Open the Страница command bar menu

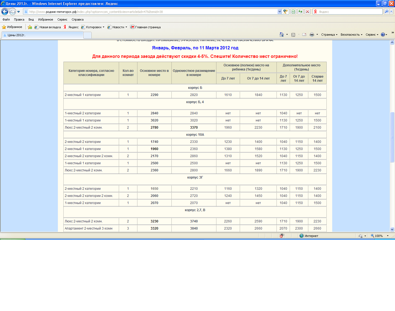point(329,35)
